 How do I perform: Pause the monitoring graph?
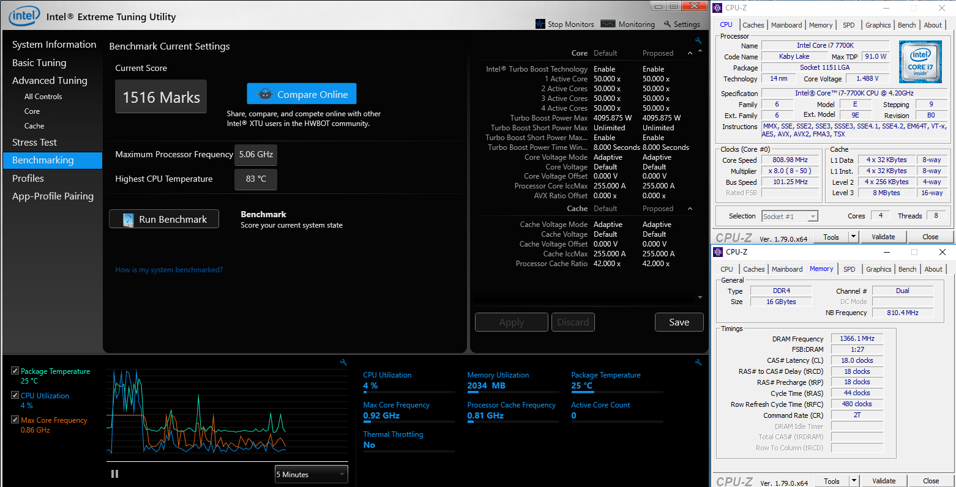coord(114,474)
